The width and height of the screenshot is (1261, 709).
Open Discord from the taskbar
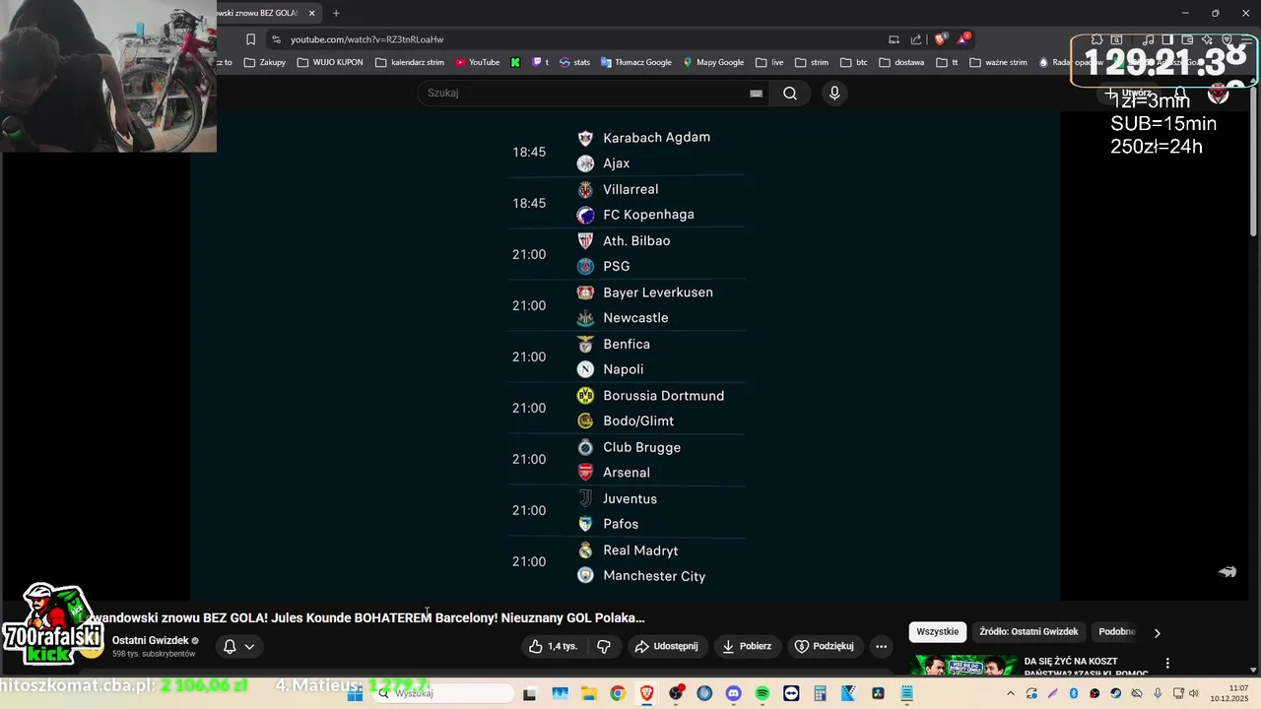pyautogui.click(x=733, y=693)
